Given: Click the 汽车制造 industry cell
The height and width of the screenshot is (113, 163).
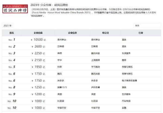Looking at the screenshot, I should (x=126, y=101).
